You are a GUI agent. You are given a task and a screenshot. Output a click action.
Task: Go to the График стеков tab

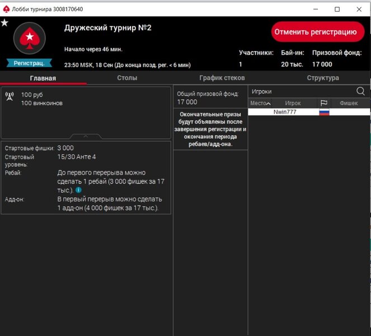pyautogui.click(x=222, y=78)
